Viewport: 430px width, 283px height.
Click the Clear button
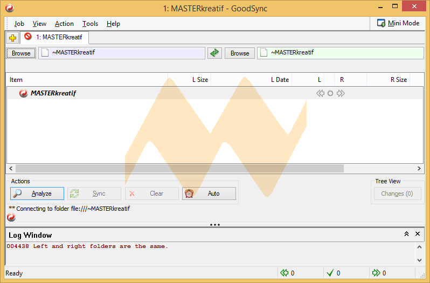tap(151, 194)
